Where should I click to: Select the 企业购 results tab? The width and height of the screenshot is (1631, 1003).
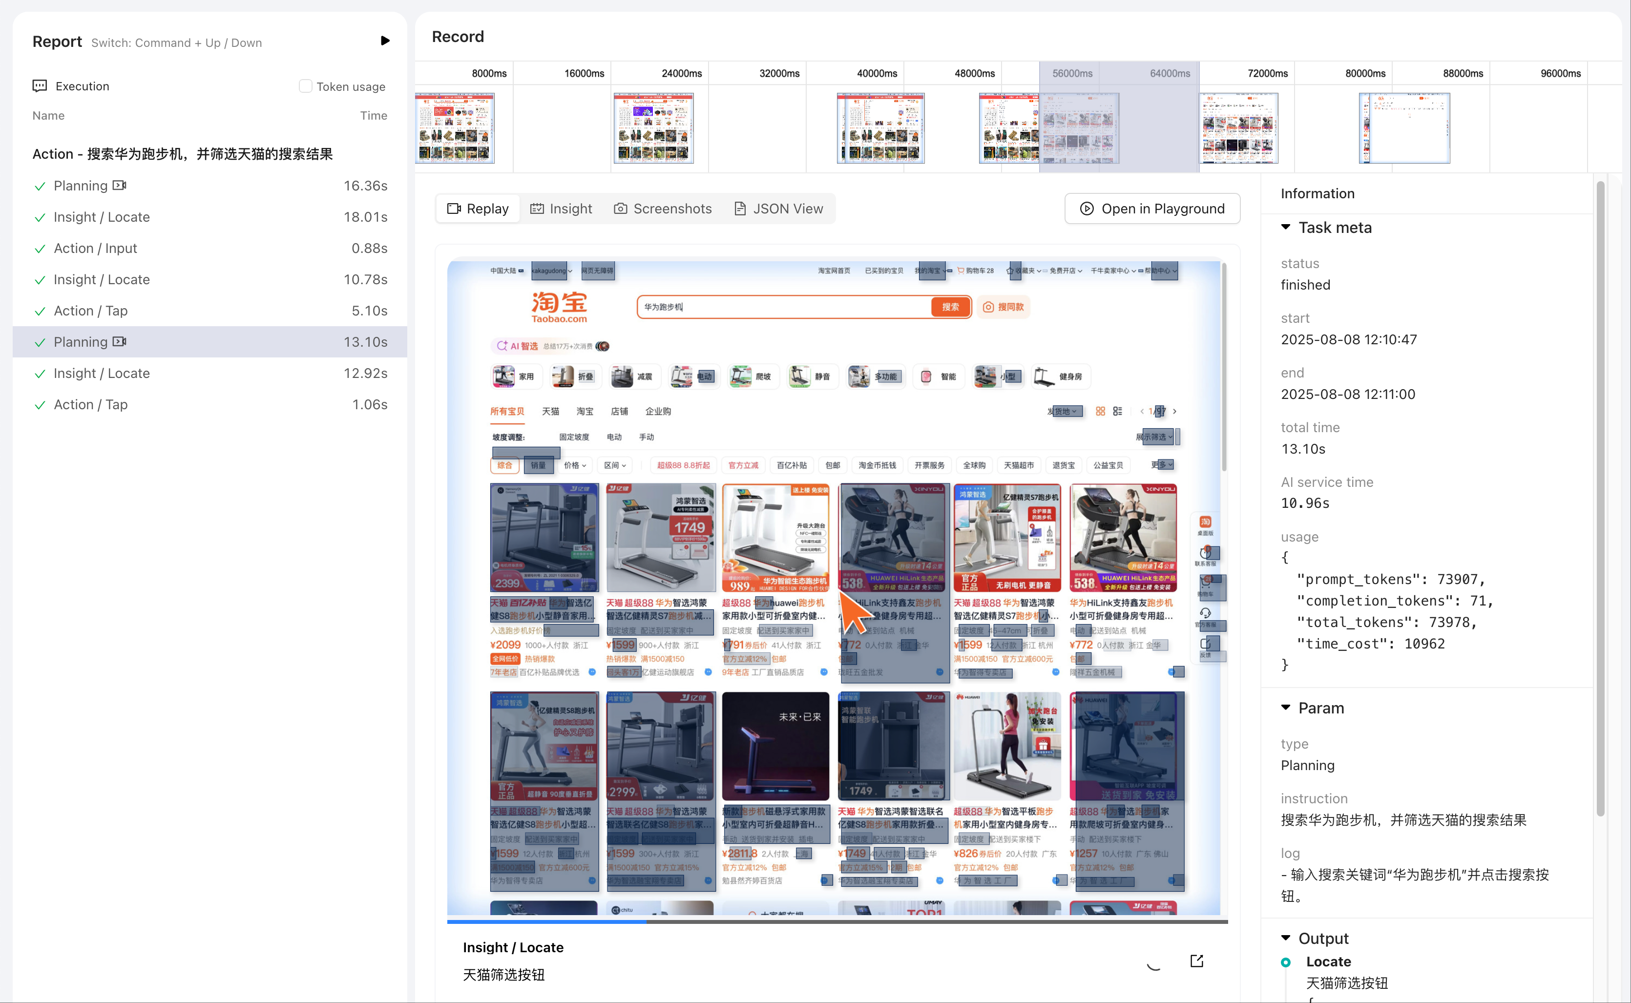658,411
